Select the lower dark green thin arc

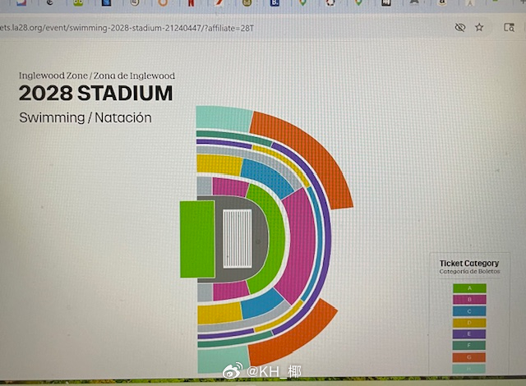[x=235, y=340]
